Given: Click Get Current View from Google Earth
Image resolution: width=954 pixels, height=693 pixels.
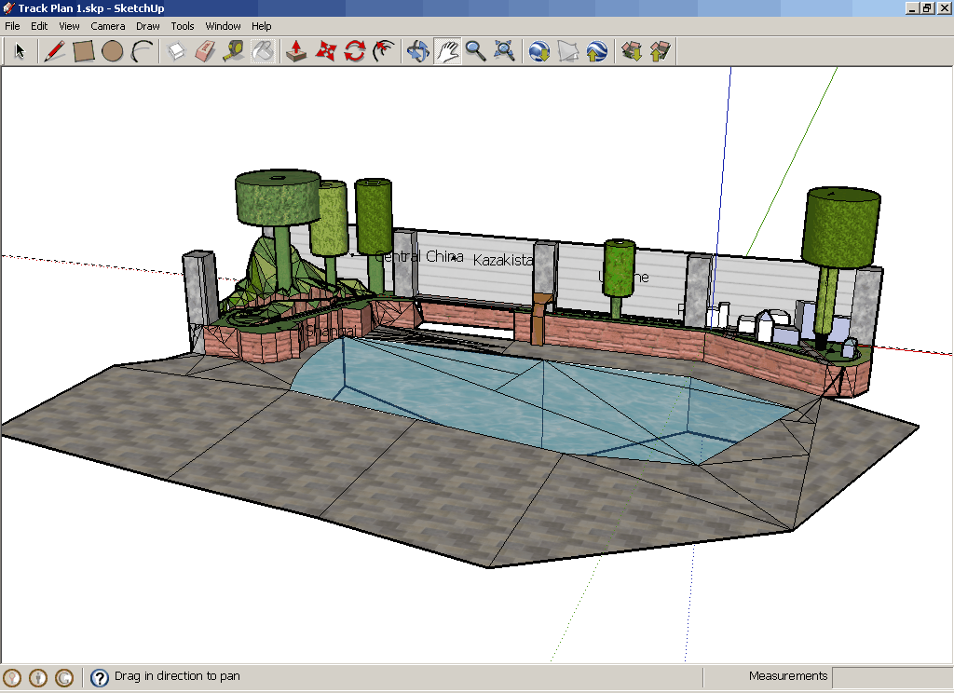Looking at the screenshot, I should click(539, 51).
